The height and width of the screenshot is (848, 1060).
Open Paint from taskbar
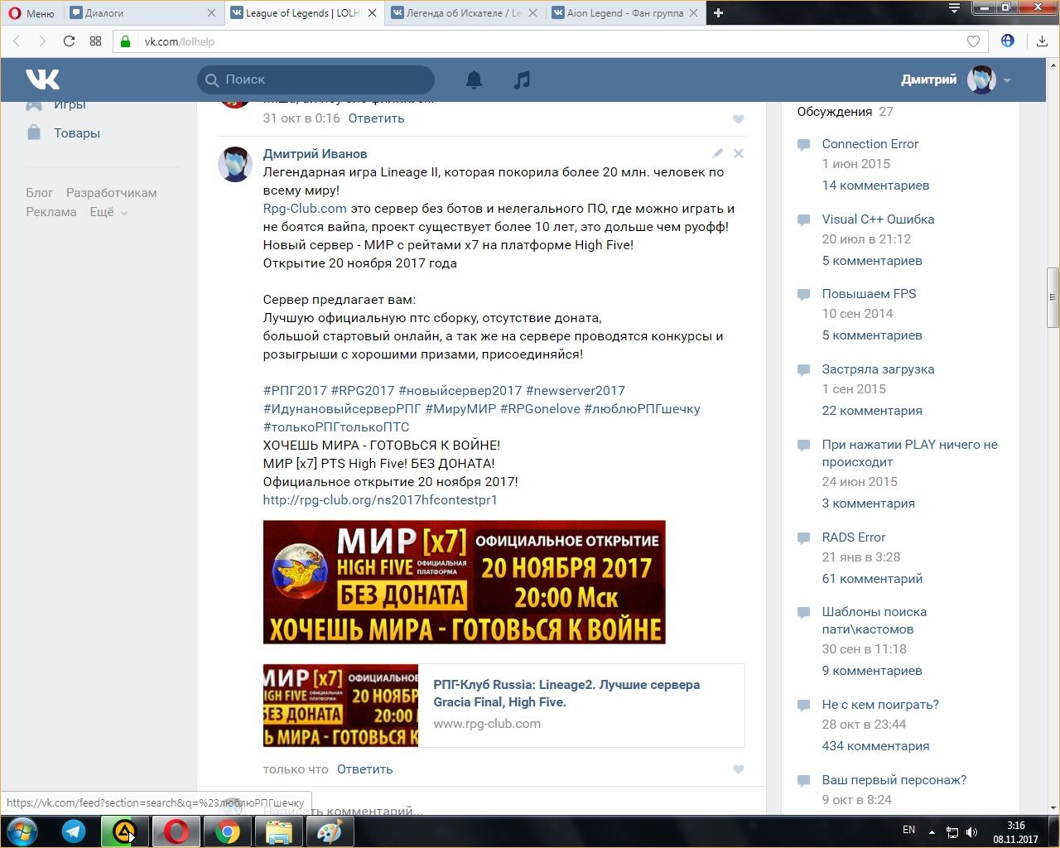(x=330, y=831)
